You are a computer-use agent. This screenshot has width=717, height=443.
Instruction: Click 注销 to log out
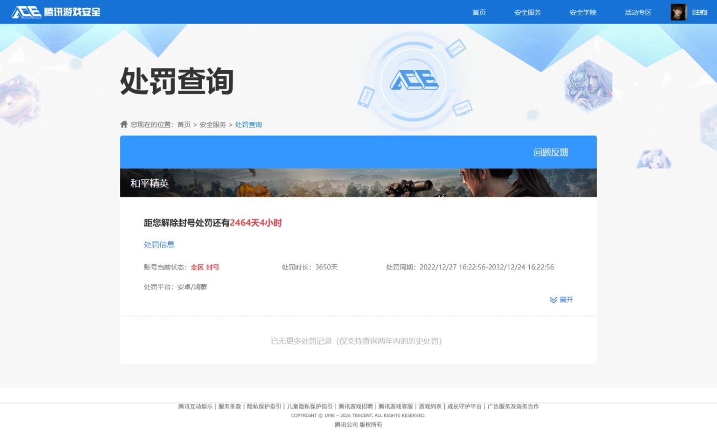point(700,12)
